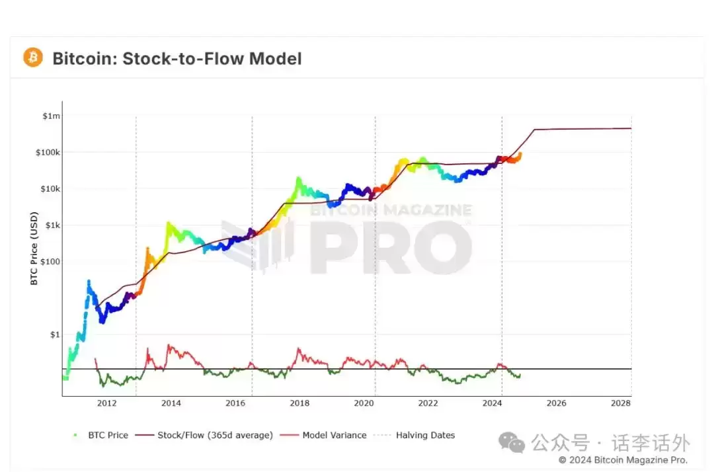
Task: Click the 2028 x-axis label
Action: tap(621, 403)
